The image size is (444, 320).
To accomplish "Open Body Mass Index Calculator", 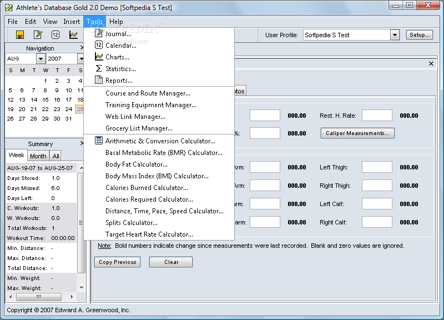I will coord(159,176).
